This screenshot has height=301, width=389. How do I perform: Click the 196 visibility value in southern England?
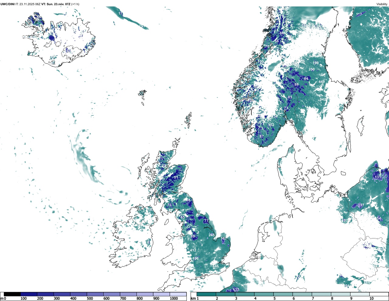[x=195, y=258]
